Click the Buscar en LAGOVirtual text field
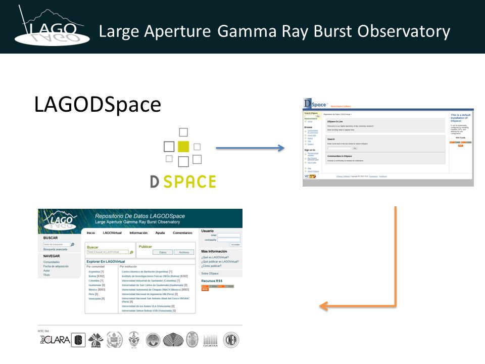The width and height of the screenshot is (485, 364). point(107,252)
